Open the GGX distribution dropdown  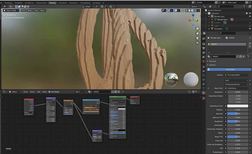click(236, 80)
